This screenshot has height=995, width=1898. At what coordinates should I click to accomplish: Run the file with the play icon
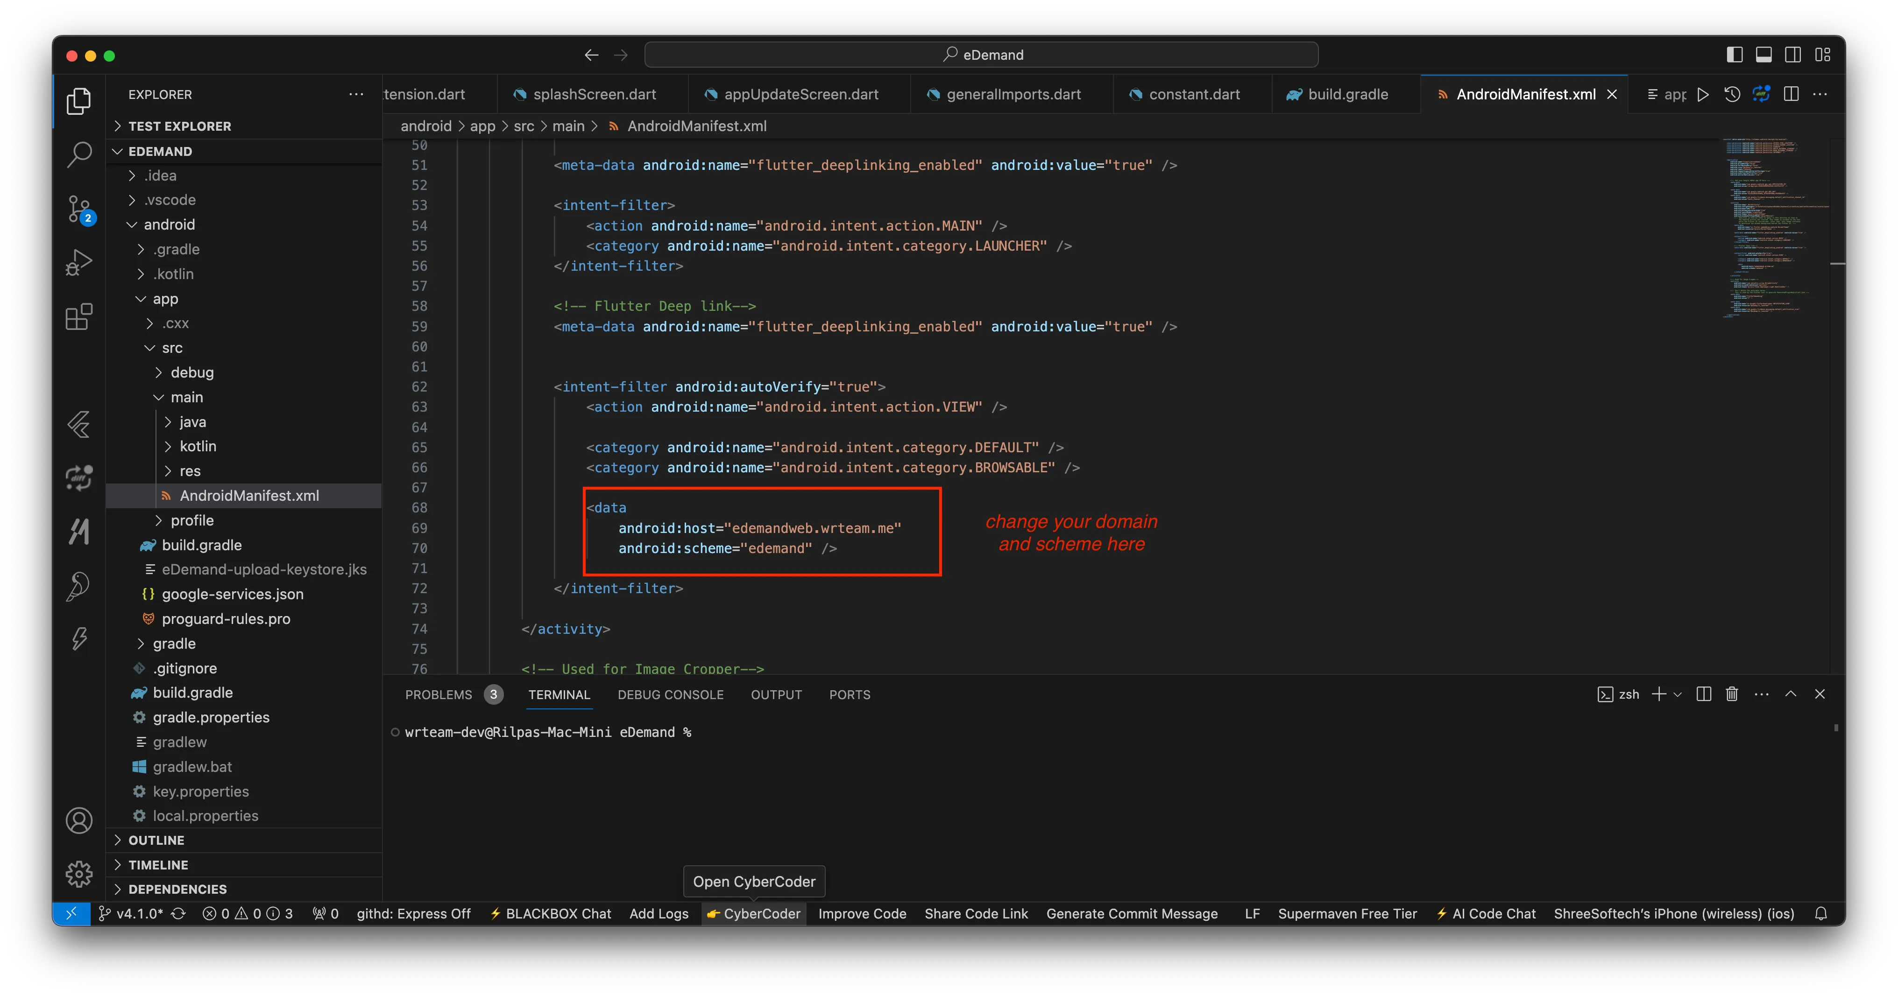[x=1703, y=94]
